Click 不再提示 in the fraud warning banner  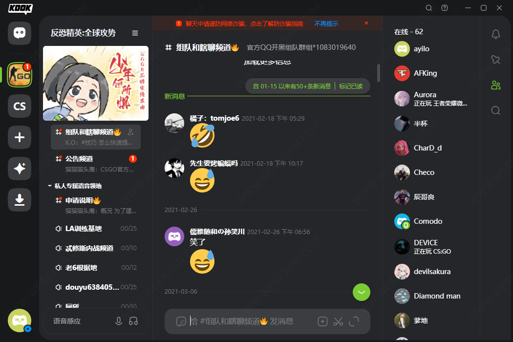pos(326,23)
